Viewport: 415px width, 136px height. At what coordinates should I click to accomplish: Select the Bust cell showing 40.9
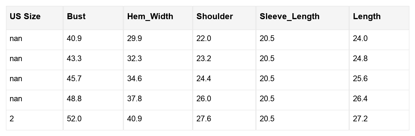tap(74, 39)
